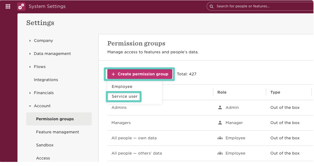Click the Create permission group button
This screenshot has height=166, width=314.
click(140, 74)
